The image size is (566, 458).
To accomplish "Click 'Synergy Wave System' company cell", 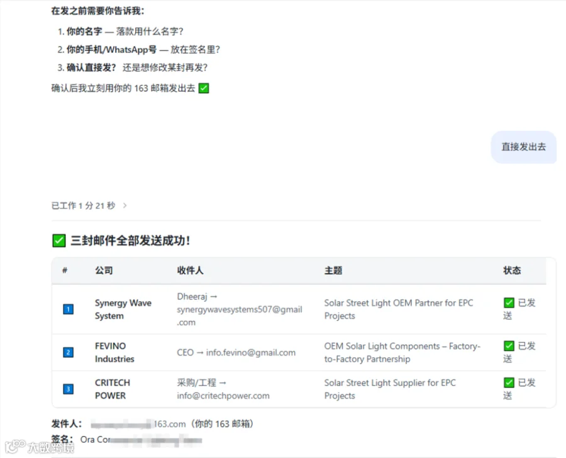I will click(x=123, y=309).
